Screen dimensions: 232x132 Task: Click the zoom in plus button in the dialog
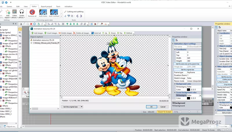[x=197, y=112]
